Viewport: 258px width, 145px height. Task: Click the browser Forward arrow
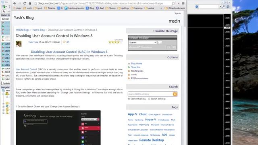20,3
